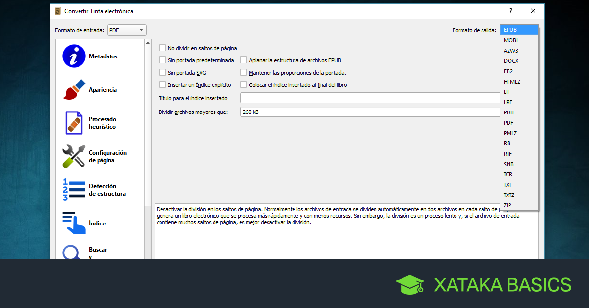Open Detección de estructura numbered list icon
This screenshot has height=308, width=589.
pyautogui.click(x=74, y=190)
